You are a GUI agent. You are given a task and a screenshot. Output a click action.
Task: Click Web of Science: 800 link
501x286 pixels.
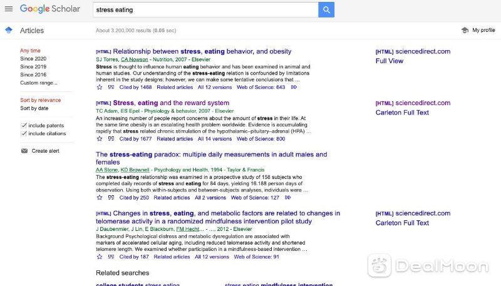[x=261, y=139]
